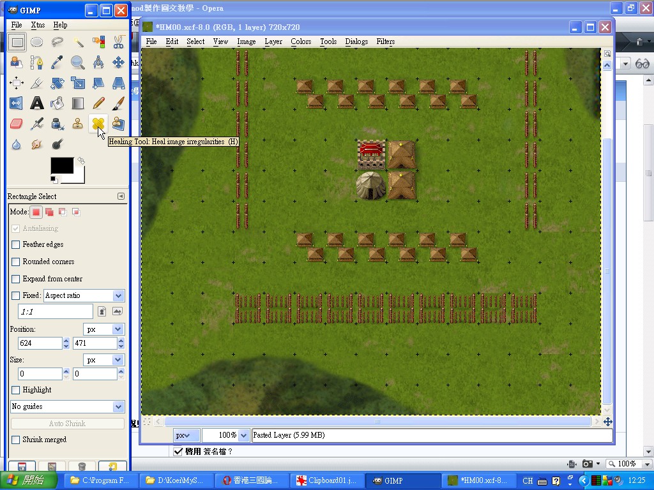Choose the Paths tool
The width and height of the screenshot is (654, 490).
[36, 63]
